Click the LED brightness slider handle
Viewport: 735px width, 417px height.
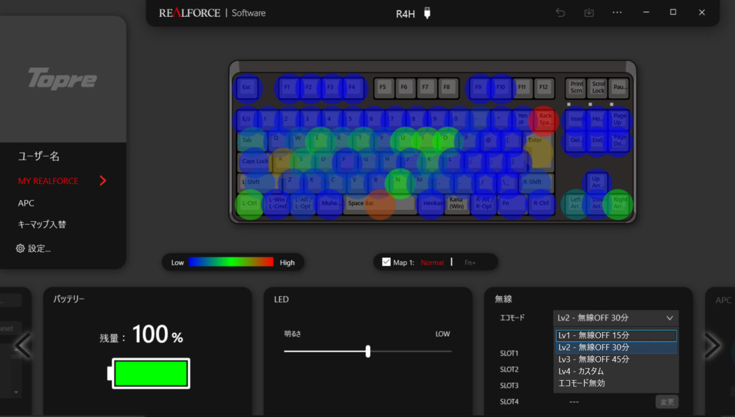(x=368, y=351)
